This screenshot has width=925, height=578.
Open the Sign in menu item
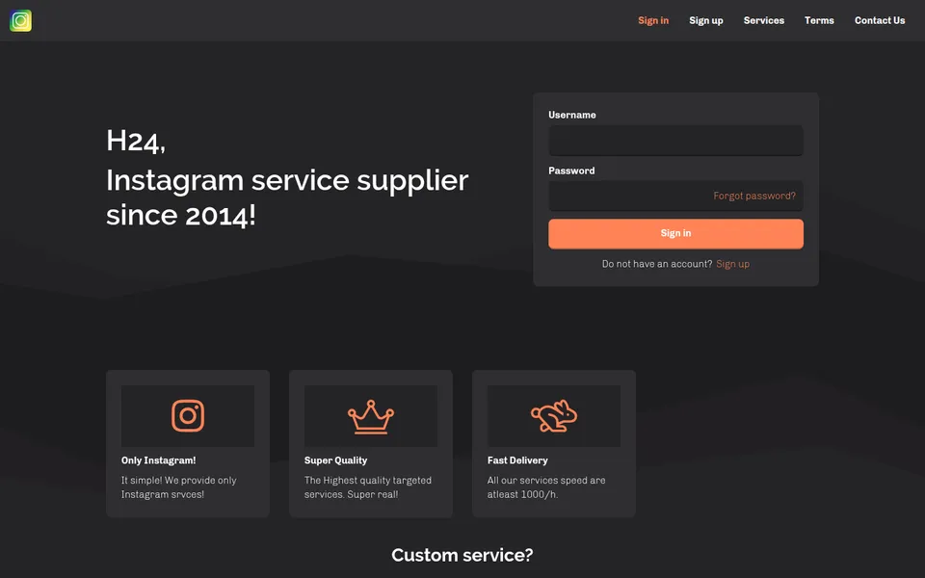(653, 20)
